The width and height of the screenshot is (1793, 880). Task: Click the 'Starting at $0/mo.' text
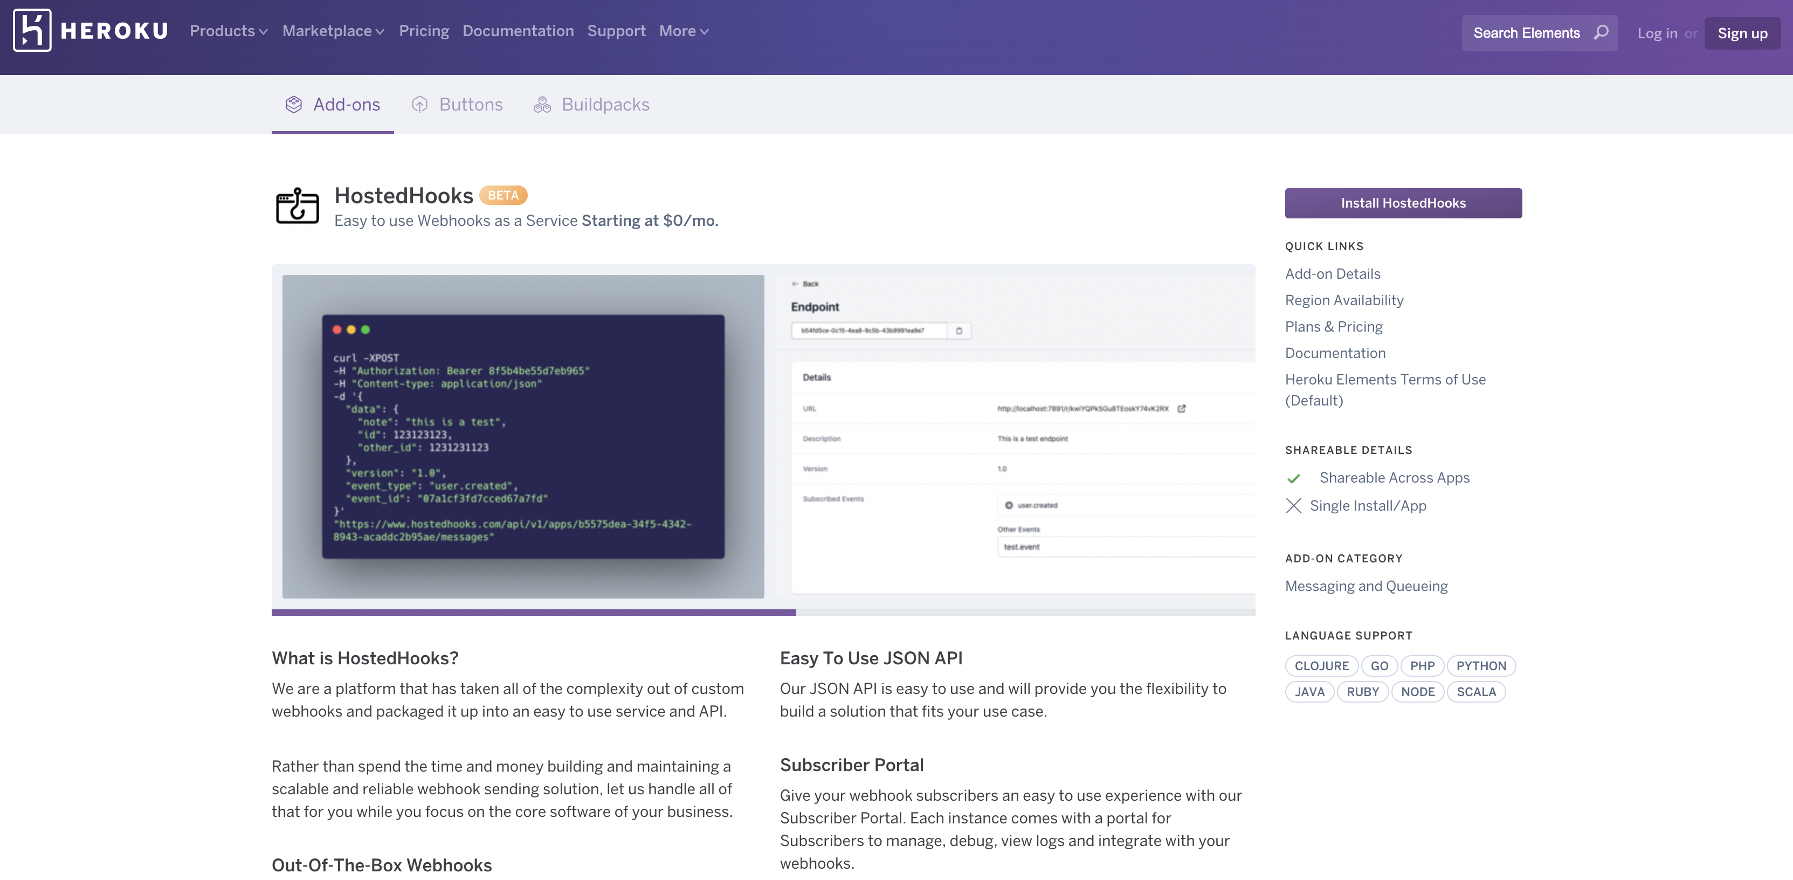650,221
